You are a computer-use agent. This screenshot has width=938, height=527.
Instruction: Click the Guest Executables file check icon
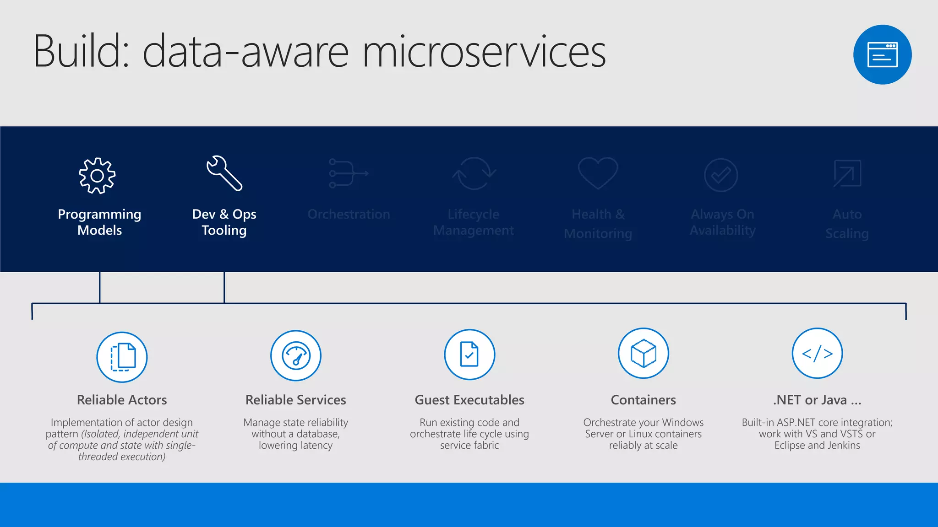coord(469,355)
